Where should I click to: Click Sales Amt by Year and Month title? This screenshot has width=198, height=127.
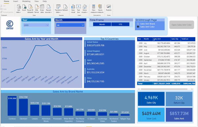42,39
